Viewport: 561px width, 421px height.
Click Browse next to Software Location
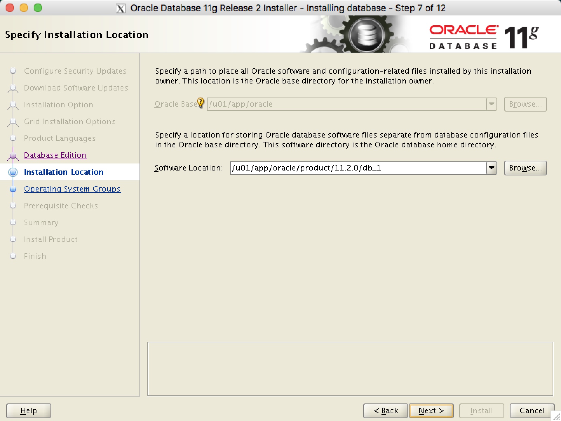click(x=525, y=168)
